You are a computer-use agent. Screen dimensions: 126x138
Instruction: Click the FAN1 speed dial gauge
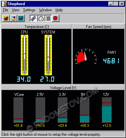tap(86, 57)
